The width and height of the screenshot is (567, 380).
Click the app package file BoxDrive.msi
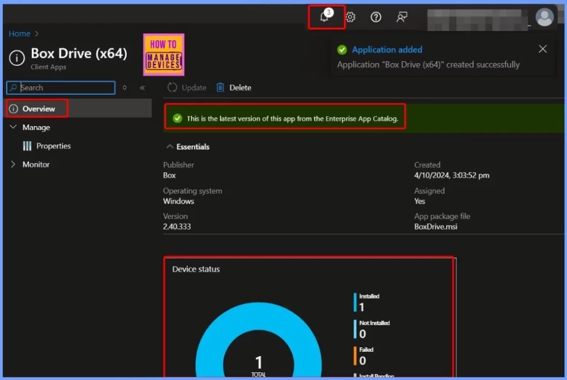coord(436,226)
